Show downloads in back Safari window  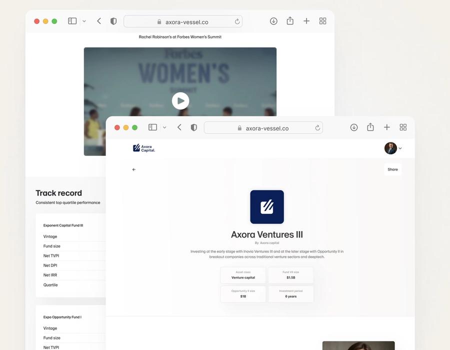pos(273,21)
